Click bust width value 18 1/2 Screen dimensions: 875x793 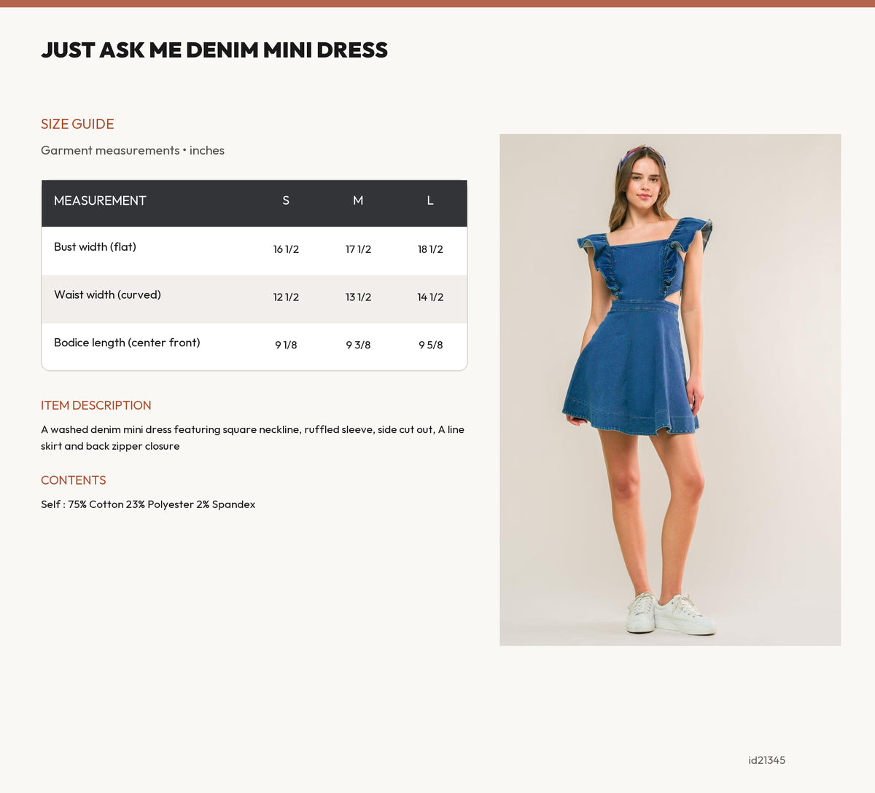click(x=430, y=249)
